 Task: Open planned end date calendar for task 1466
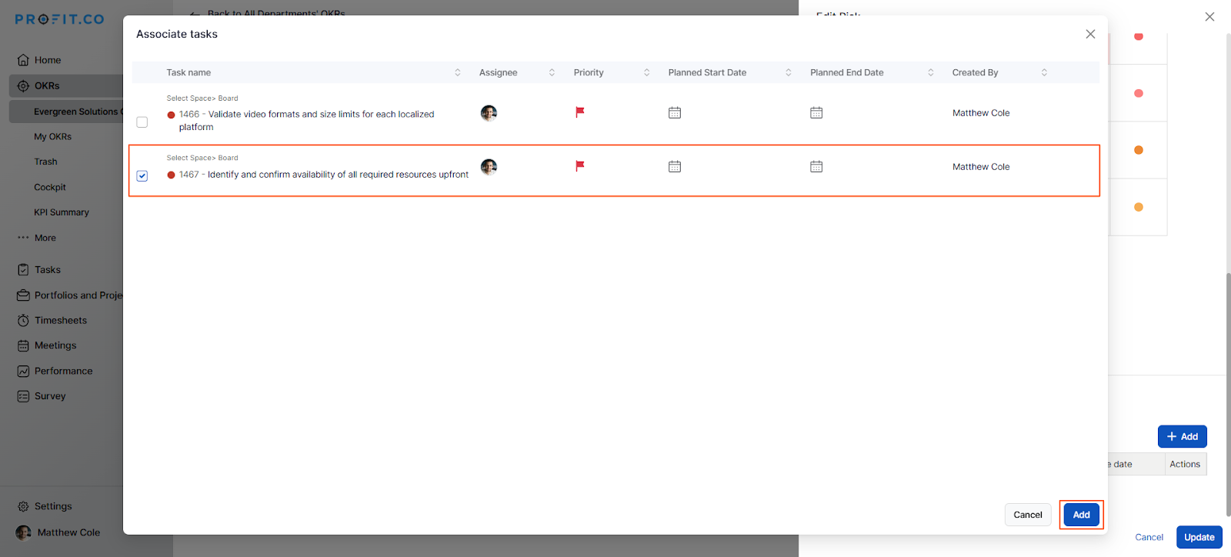[816, 112]
